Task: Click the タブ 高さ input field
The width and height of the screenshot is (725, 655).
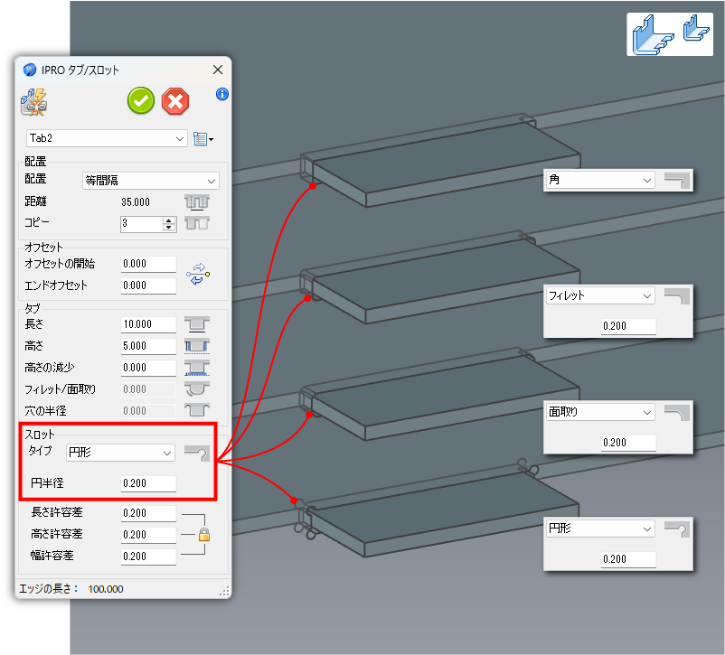Action: [x=148, y=346]
